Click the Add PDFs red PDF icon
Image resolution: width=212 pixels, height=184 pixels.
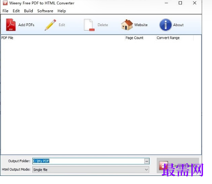[x=11, y=25]
